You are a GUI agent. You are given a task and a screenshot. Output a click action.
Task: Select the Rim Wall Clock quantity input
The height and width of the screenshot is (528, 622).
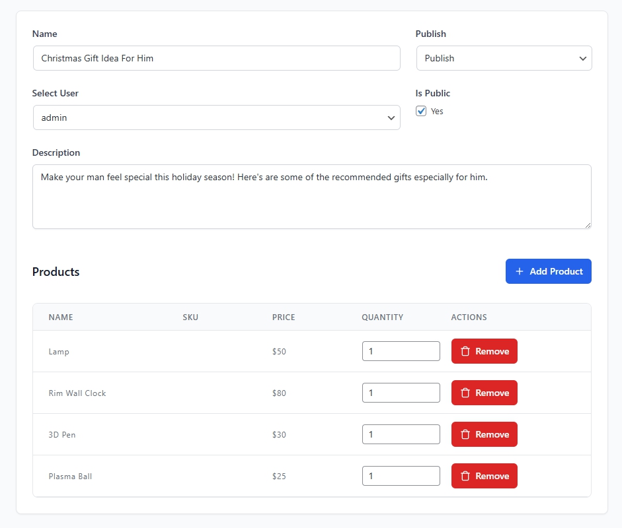[401, 393]
